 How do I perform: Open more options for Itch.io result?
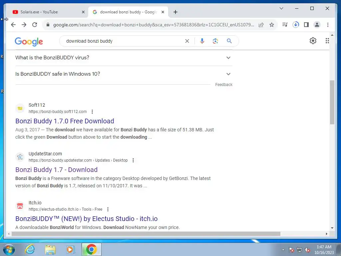coord(108,209)
